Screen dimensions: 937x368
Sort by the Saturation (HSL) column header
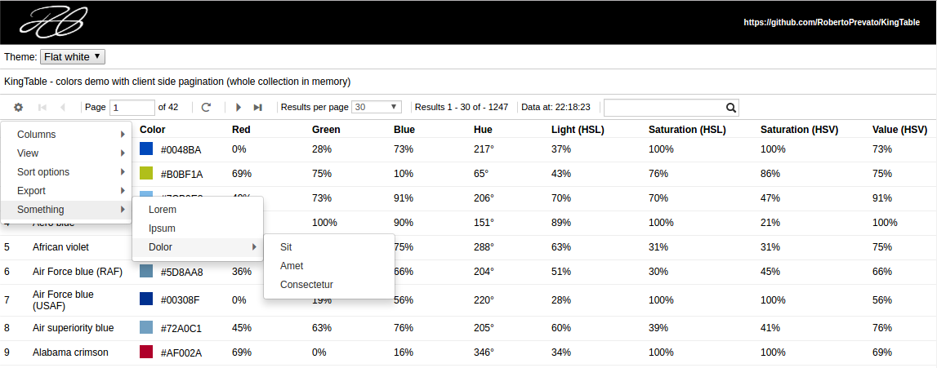(x=687, y=130)
